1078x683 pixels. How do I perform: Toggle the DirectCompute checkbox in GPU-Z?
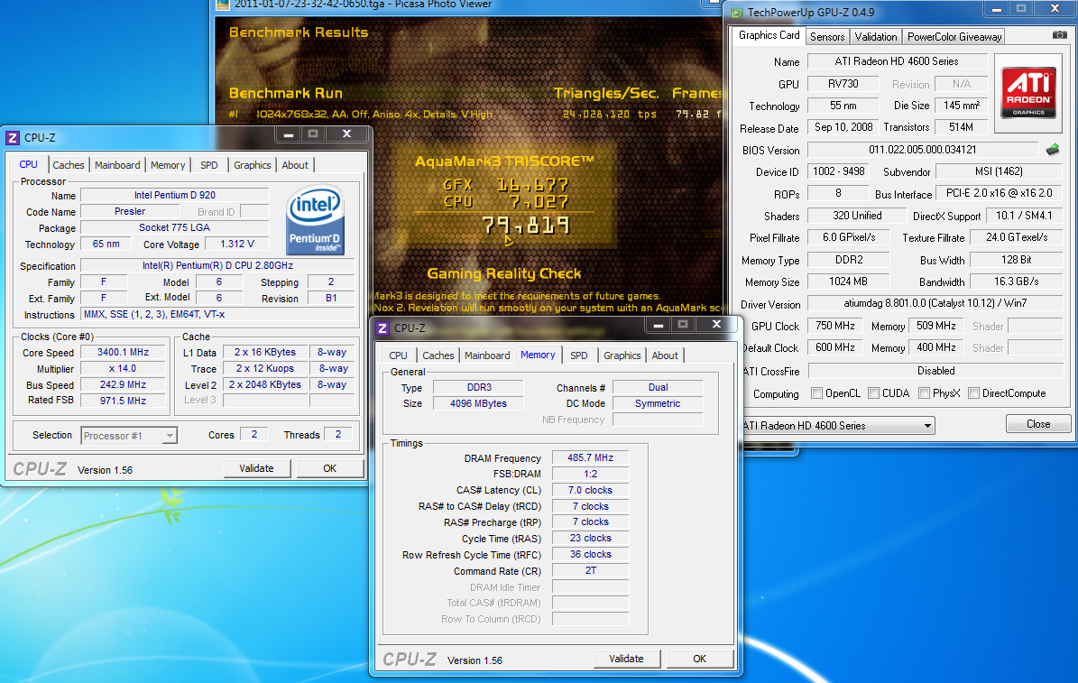coord(973,393)
